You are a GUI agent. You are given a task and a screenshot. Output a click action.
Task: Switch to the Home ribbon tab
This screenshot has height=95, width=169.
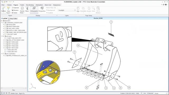pos(9,5)
